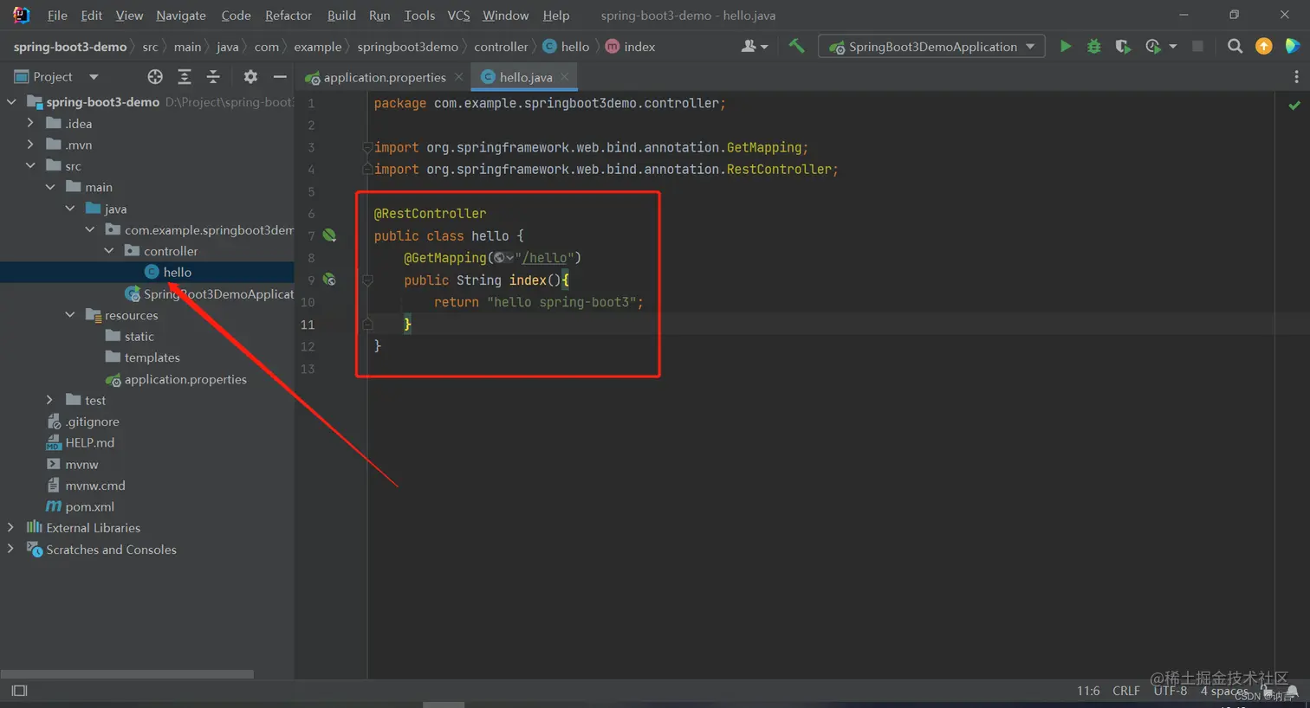This screenshot has height=708, width=1310.
Task: Open Project panel gear options
Action: pos(250,77)
